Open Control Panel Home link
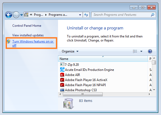Screen dimensions: 161x115 [27, 26]
